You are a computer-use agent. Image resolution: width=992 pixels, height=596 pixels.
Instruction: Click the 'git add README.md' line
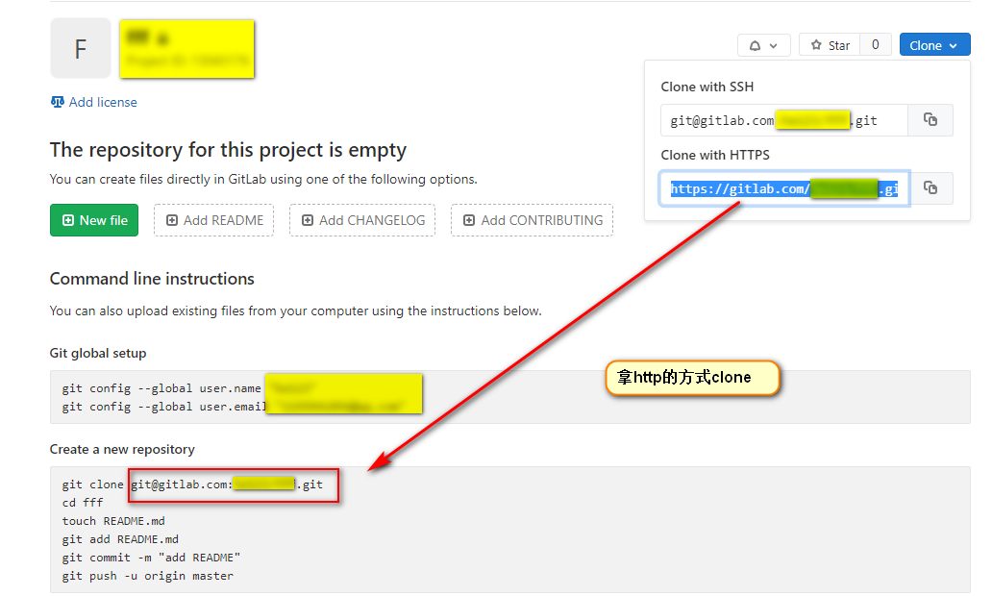click(x=120, y=539)
